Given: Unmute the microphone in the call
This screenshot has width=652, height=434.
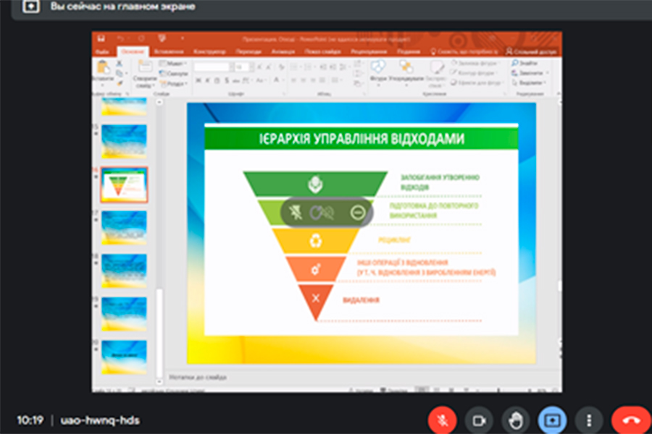Looking at the screenshot, I should [442, 420].
